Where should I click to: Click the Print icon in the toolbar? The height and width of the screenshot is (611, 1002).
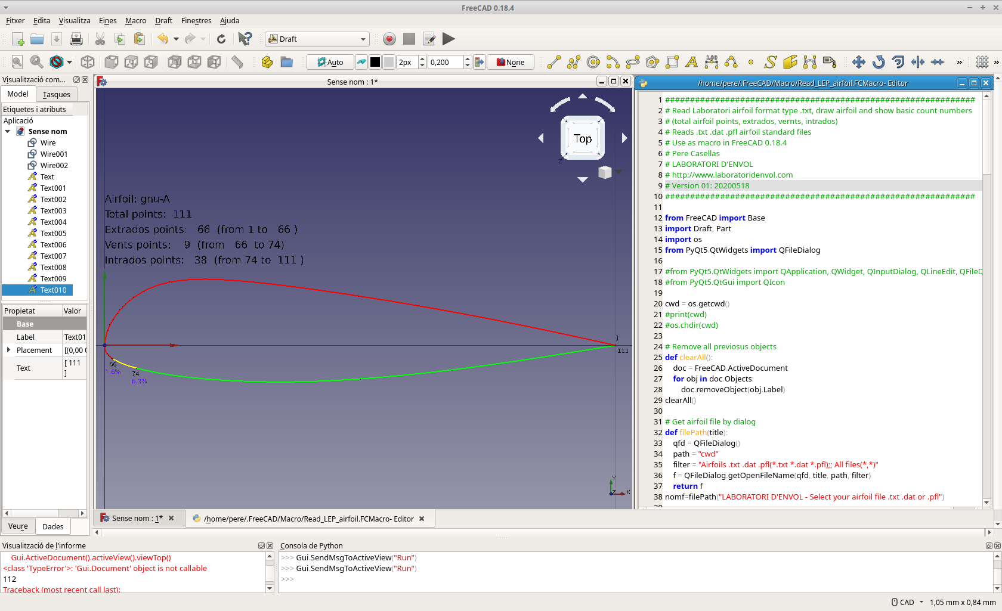[x=76, y=39]
